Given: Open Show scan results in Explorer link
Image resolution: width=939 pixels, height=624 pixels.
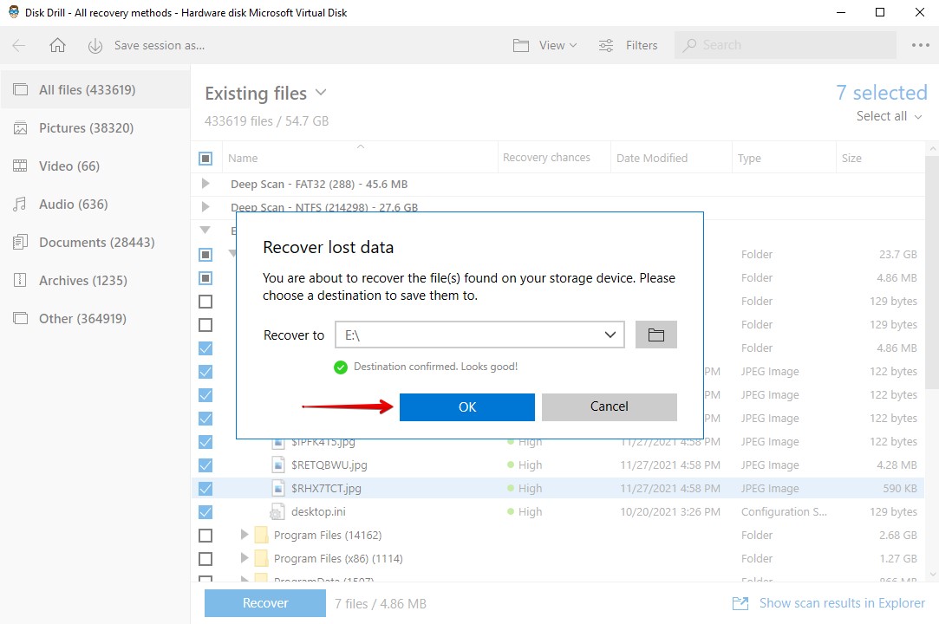Looking at the screenshot, I should (842, 603).
